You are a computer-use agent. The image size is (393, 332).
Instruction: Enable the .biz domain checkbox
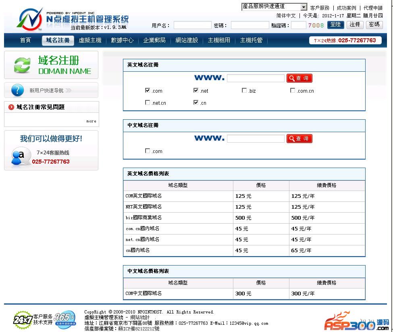[x=244, y=90]
